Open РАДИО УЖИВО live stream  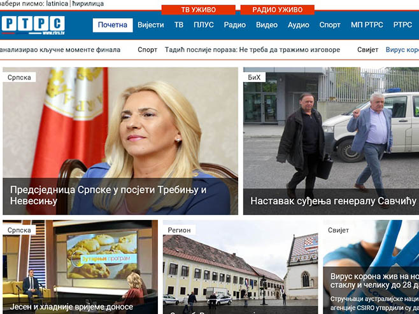tap(278, 10)
